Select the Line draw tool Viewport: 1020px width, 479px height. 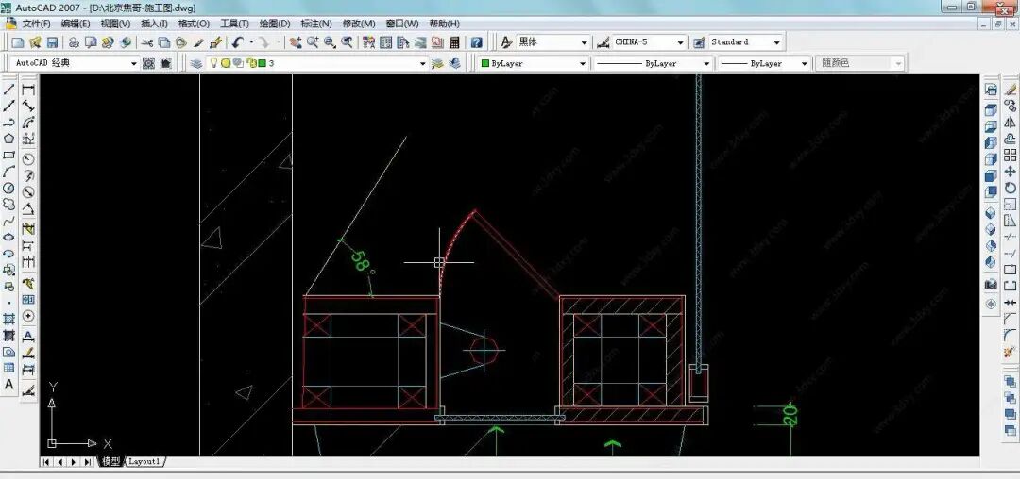pos(9,90)
